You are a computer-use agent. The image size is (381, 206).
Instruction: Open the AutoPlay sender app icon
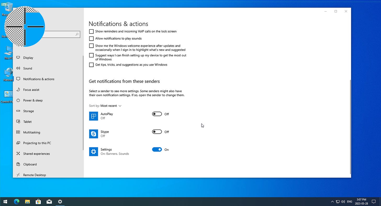click(x=93, y=116)
